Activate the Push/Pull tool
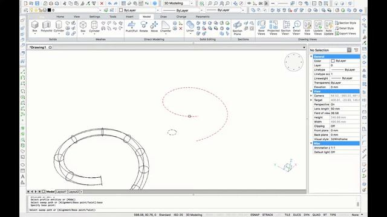Image resolution: width=387 pixels, height=217 pixels. click(x=132, y=27)
